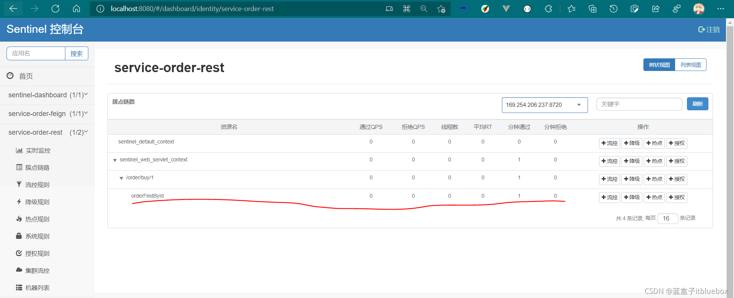Go back in the browser
This screenshot has height=298, width=734.
point(13,9)
